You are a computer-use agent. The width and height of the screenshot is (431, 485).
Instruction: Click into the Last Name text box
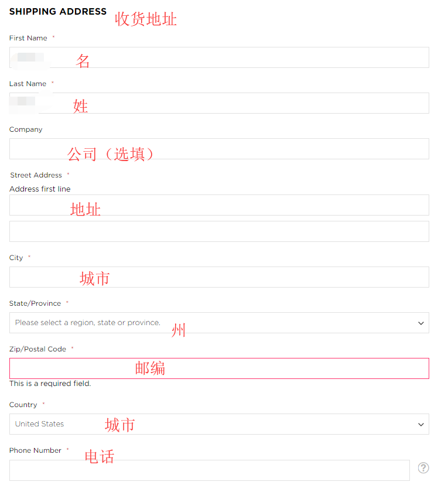coord(219,103)
